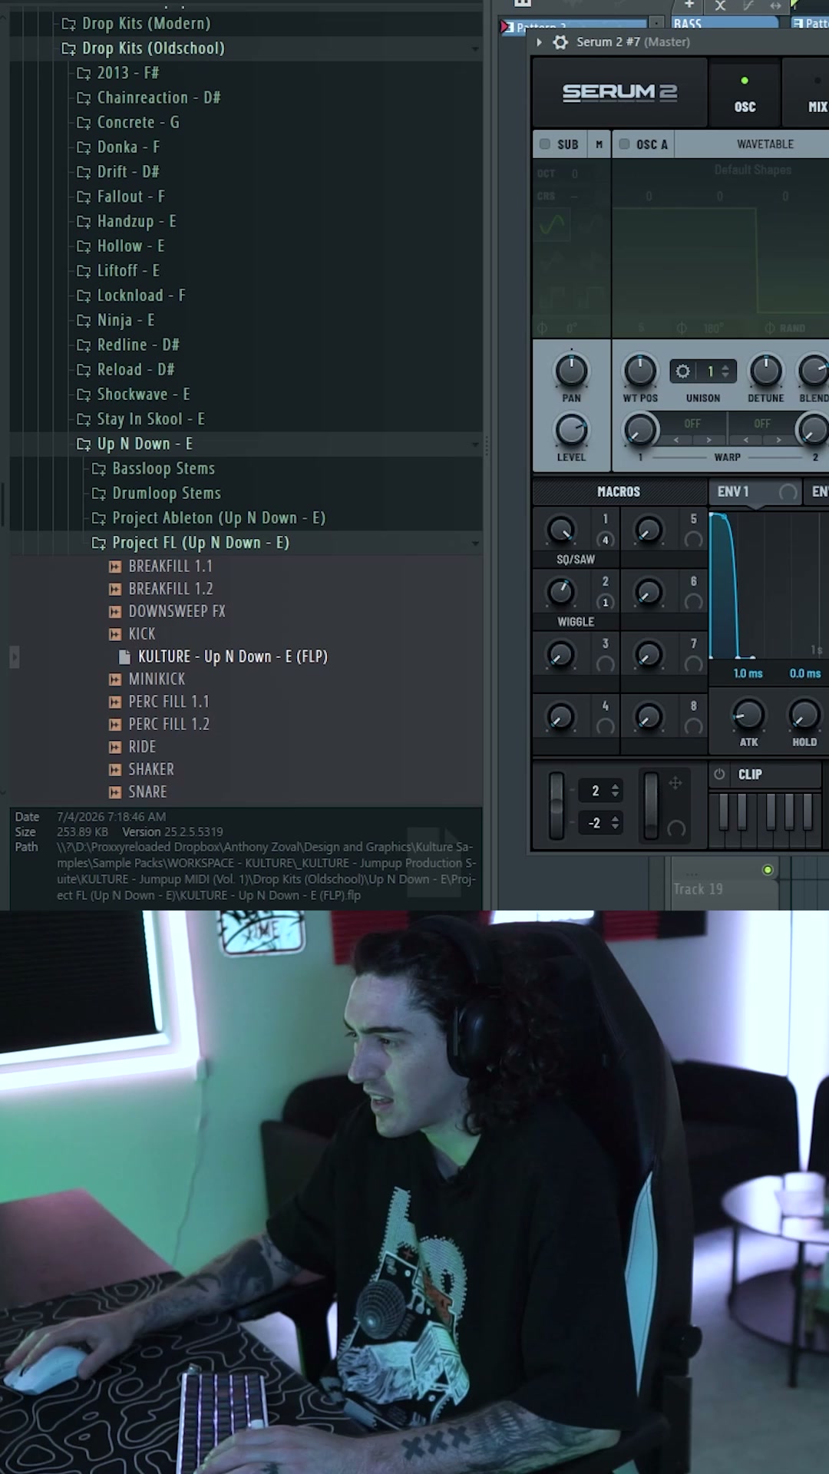The width and height of the screenshot is (829, 1474).
Task: Click macro 2 modulation count badge showing 1
Action: (x=605, y=603)
